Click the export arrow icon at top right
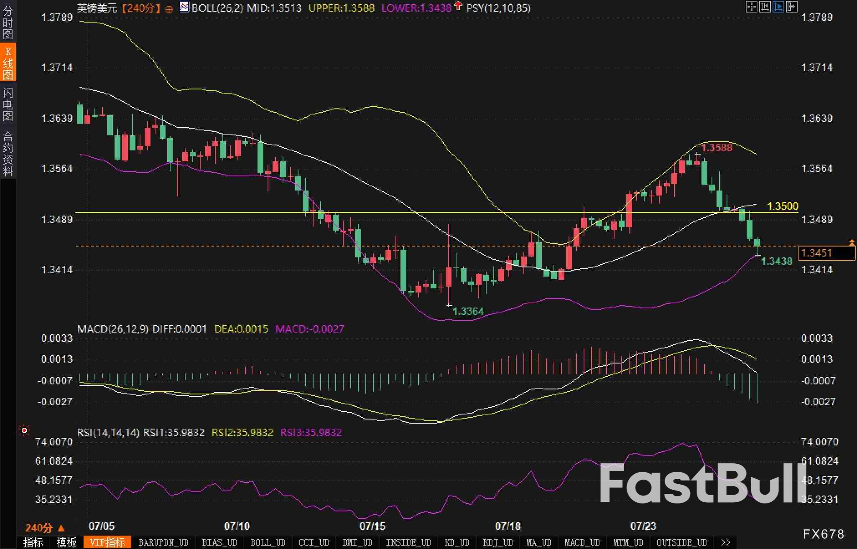The height and width of the screenshot is (549, 857). [791, 7]
